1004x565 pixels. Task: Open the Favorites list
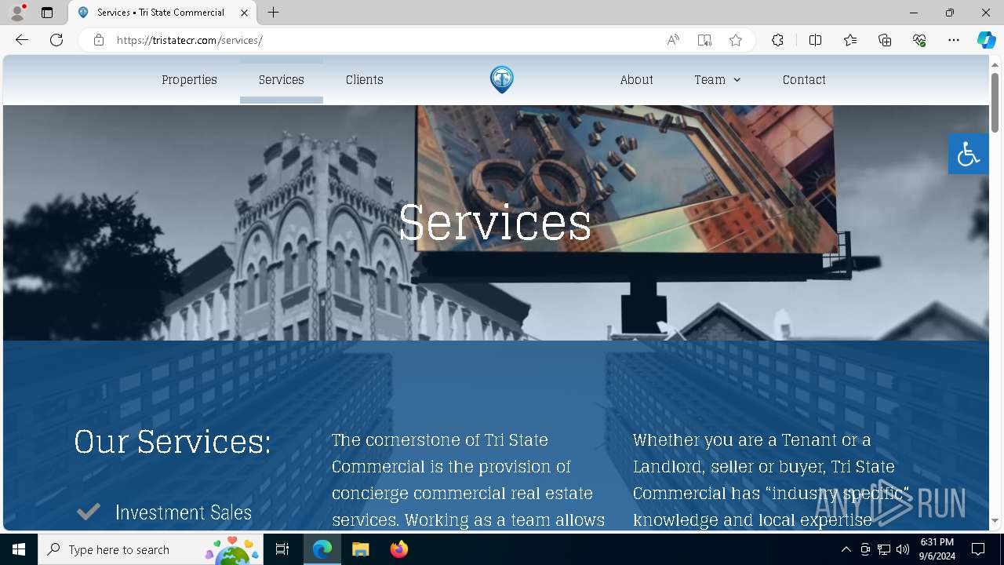click(x=850, y=40)
